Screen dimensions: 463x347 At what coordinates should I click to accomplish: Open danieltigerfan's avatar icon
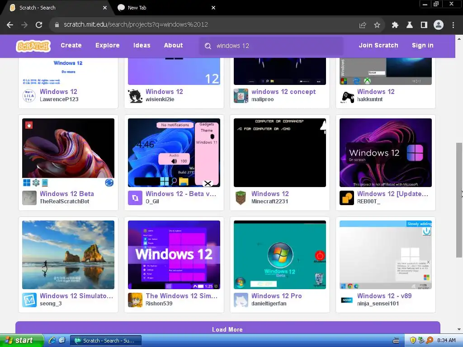coord(241,300)
